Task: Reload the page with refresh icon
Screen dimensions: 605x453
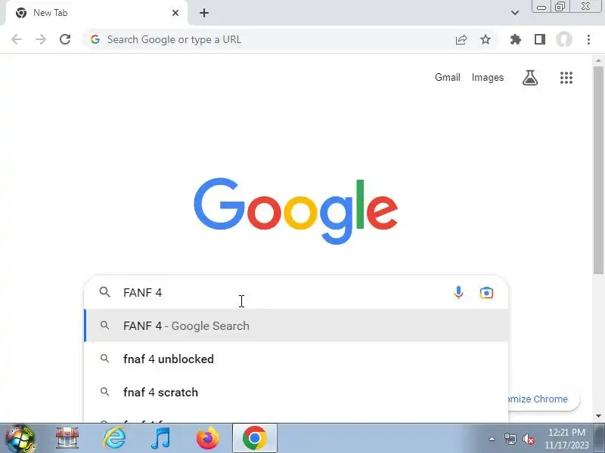Action: [x=65, y=39]
